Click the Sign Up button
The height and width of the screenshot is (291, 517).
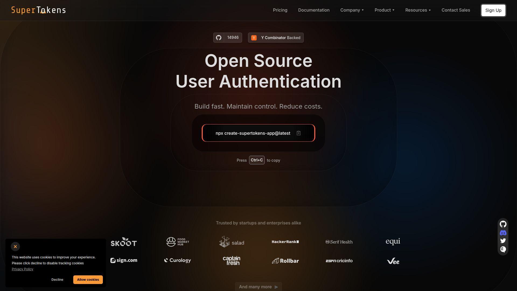(493, 10)
